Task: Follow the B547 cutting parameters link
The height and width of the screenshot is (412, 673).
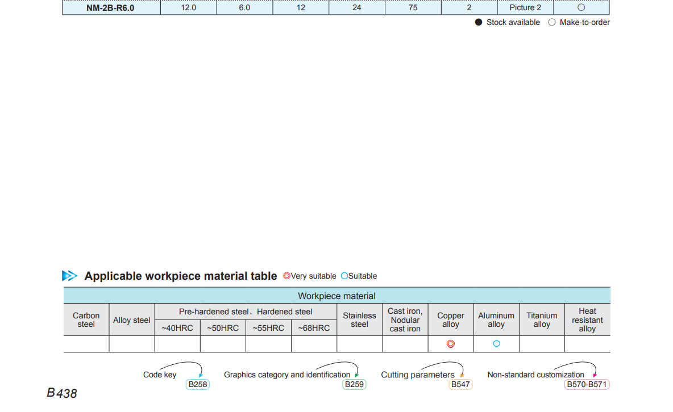Action: coord(460,384)
